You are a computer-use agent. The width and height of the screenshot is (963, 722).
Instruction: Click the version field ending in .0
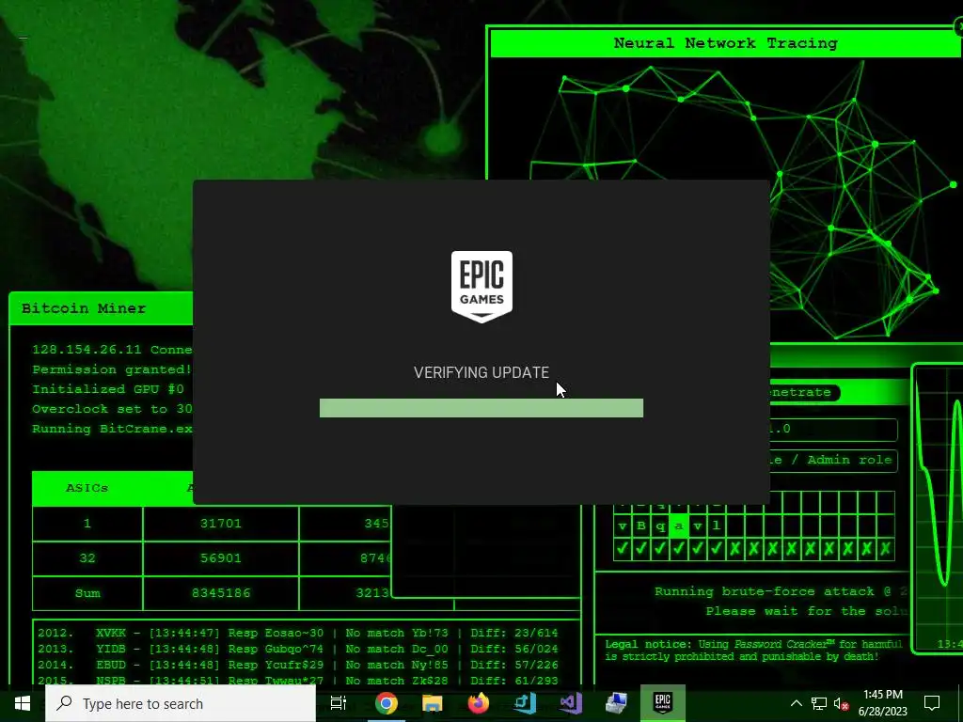click(834, 429)
